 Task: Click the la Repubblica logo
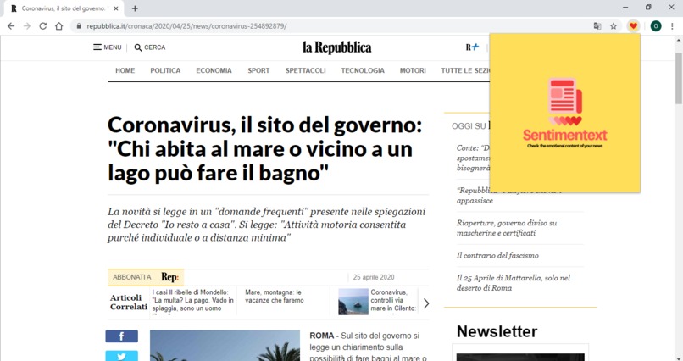coord(337,47)
